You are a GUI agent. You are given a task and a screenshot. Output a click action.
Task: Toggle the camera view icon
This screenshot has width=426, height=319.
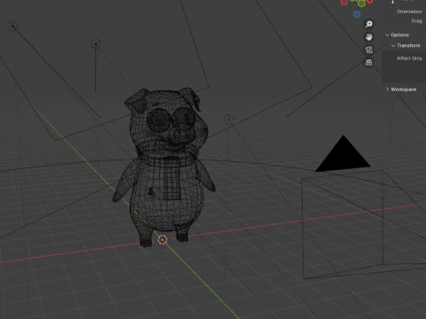tap(368, 50)
